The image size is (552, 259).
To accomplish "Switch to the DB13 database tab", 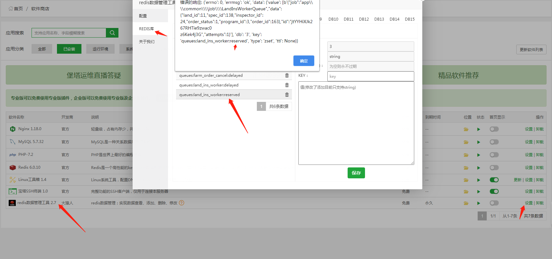I will [379, 19].
